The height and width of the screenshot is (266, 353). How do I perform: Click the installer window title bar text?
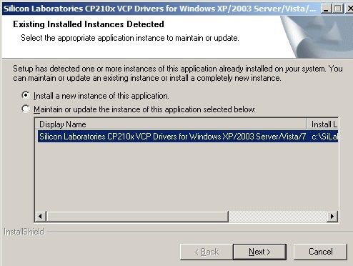159,9
